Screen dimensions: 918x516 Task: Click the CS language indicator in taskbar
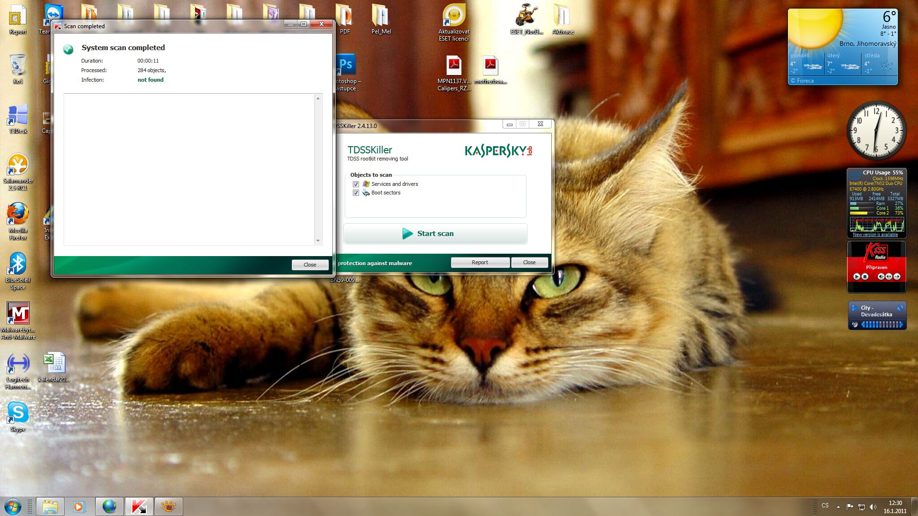pyautogui.click(x=825, y=505)
